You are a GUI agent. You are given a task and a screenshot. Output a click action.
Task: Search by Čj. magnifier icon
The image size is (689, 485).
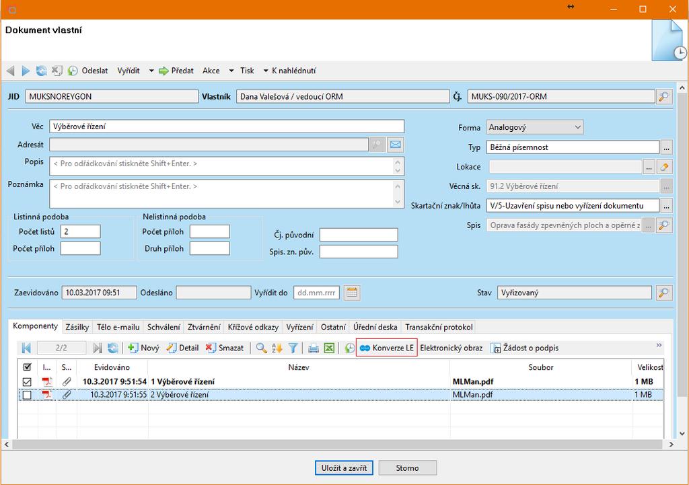664,97
